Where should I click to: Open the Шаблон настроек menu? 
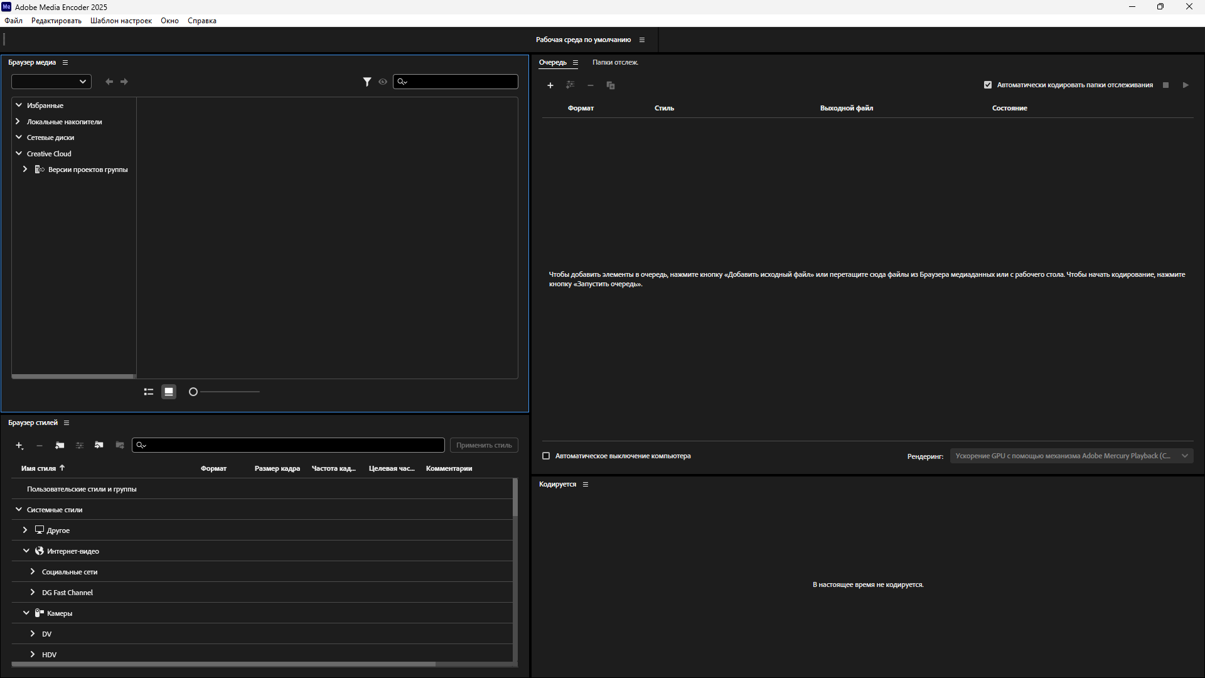click(x=121, y=21)
